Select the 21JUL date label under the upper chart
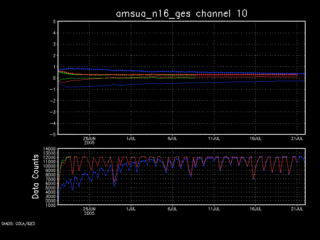The image size is (320, 240). coord(298,138)
